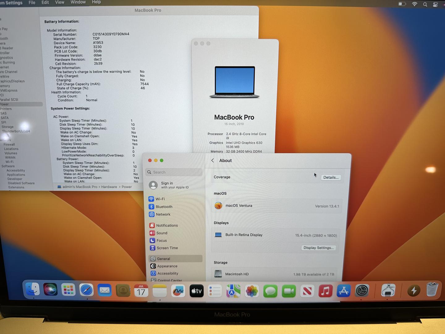Open Freeform app in the Dock
The image size is (445, 334).
178,291
